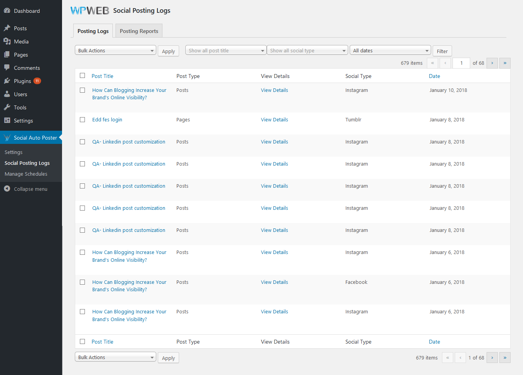Open Manage Schedules submenu item
The image size is (523, 375).
pos(26,174)
